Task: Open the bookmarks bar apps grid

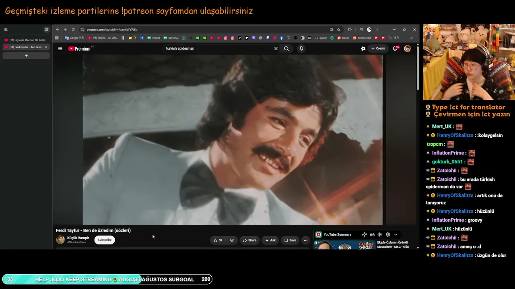Action: pyautogui.click(x=57, y=38)
